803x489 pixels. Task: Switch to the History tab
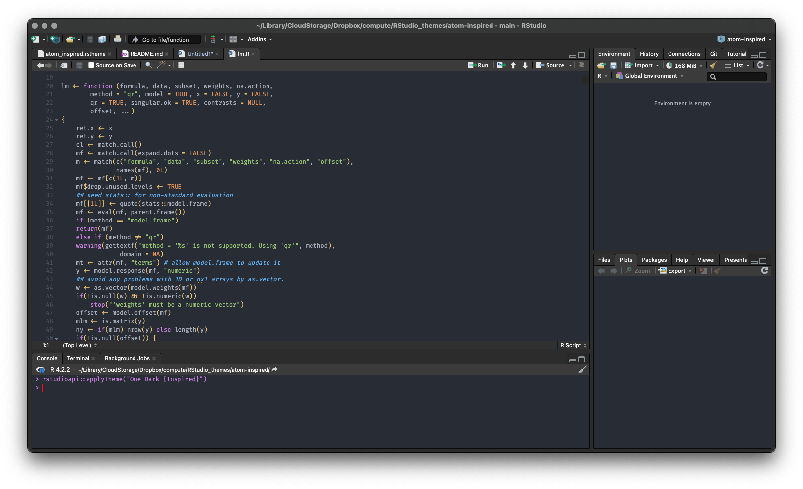[649, 54]
